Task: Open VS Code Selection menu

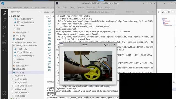Action: coord(17,7)
